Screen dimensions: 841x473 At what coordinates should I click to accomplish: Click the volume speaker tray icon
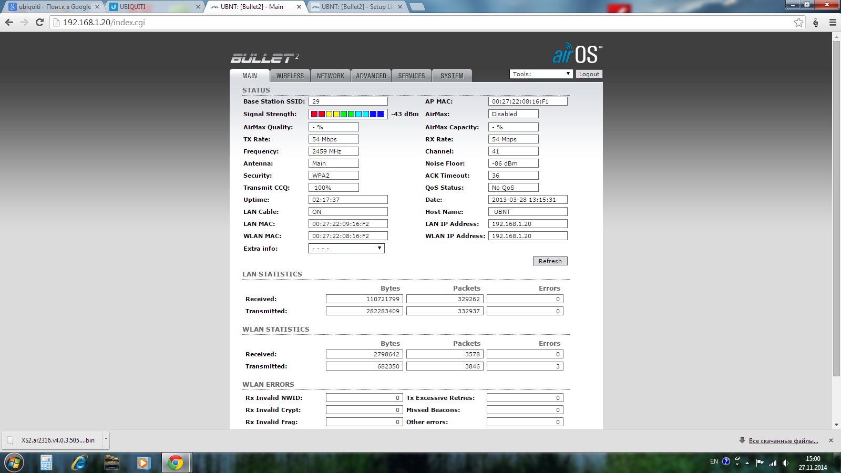click(785, 462)
